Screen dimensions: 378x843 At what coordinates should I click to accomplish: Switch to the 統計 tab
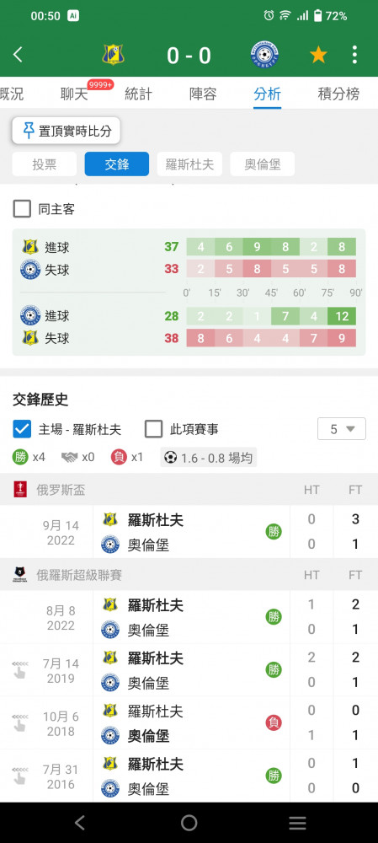(138, 94)
